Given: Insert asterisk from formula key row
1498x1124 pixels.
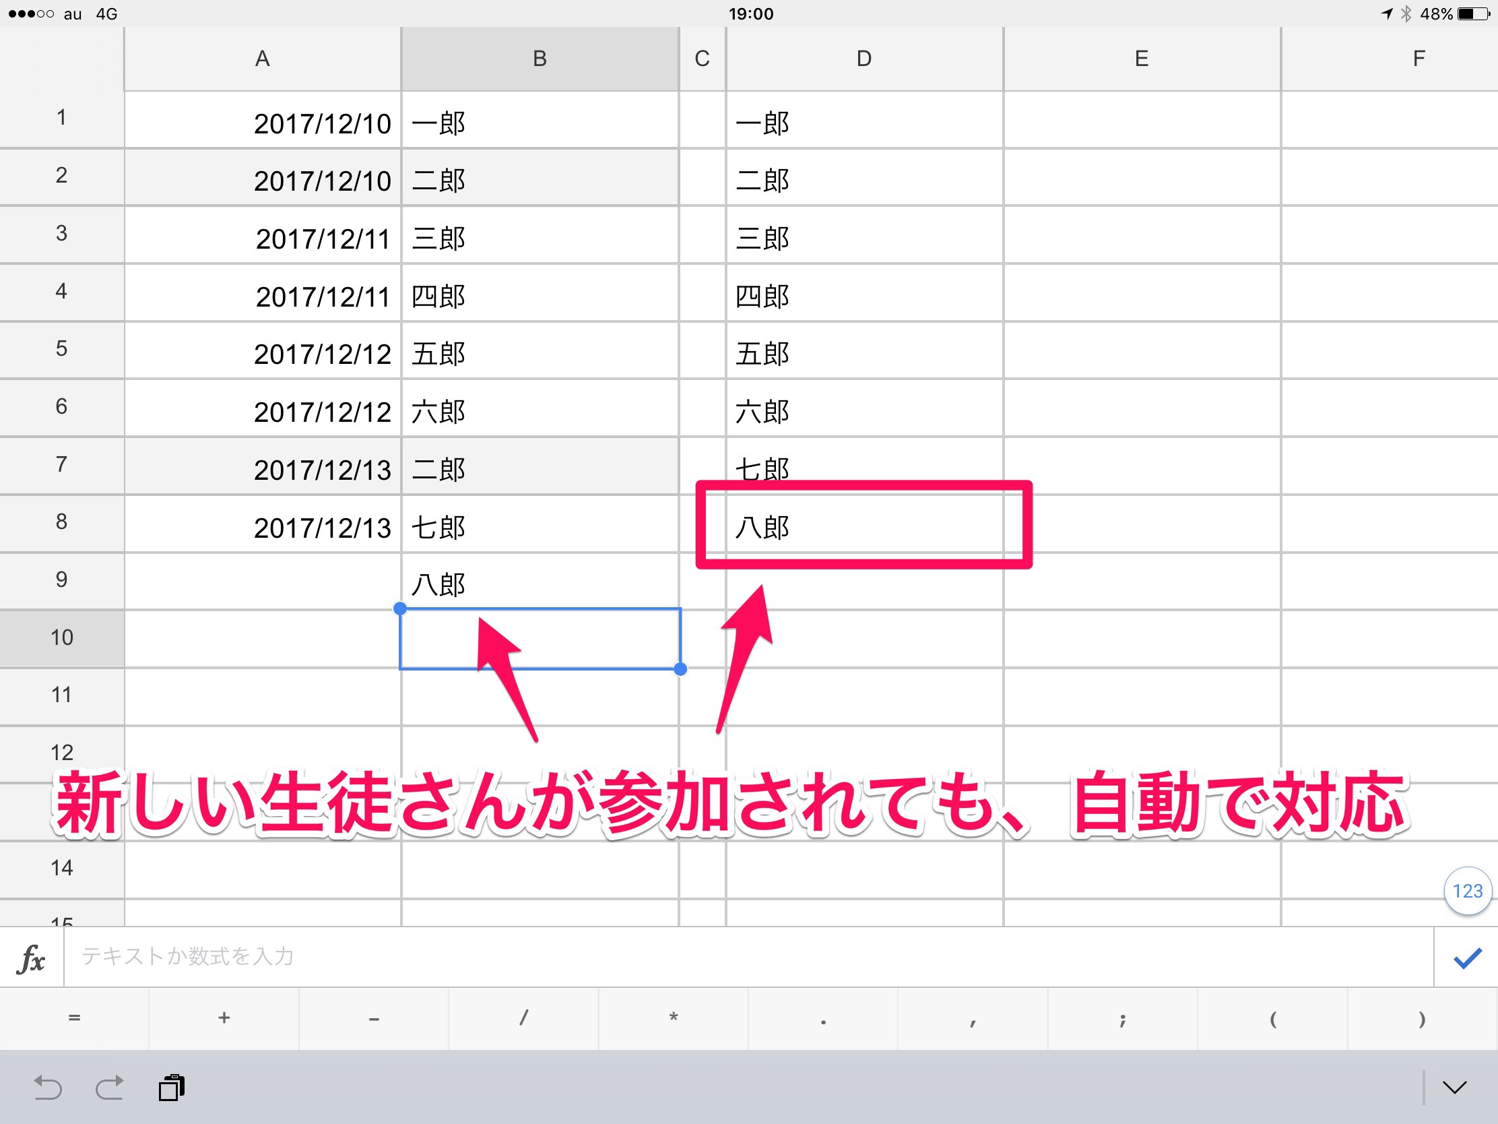Looking at the screenshot, I should [673, 1018].
